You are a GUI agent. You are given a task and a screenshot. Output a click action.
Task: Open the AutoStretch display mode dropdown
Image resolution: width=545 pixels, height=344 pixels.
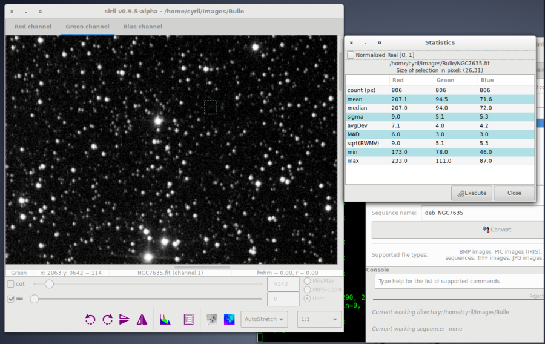264,319
